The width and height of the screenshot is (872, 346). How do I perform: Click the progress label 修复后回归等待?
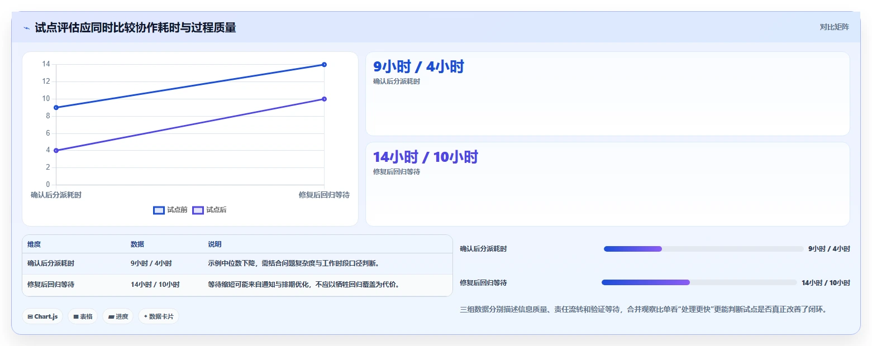(x=483, y=283)
